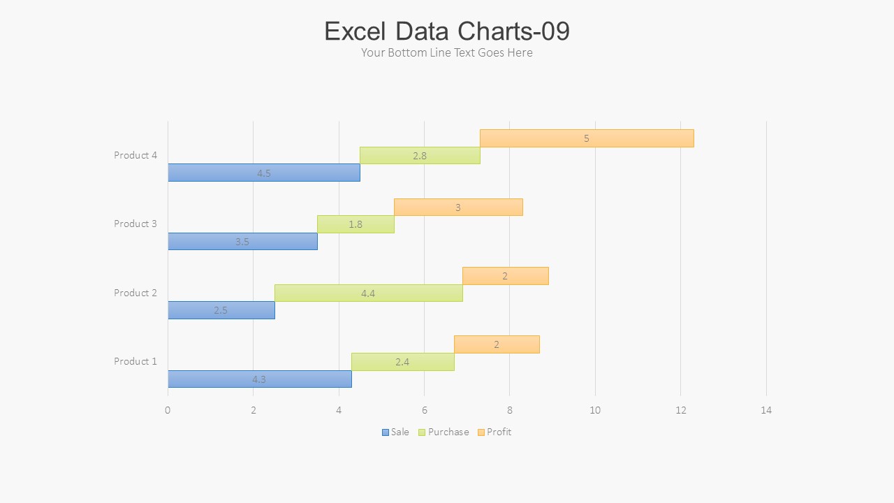Click the Product 4 Sale bar labeled 4.5
894x503 pixels.
(264, 173)
